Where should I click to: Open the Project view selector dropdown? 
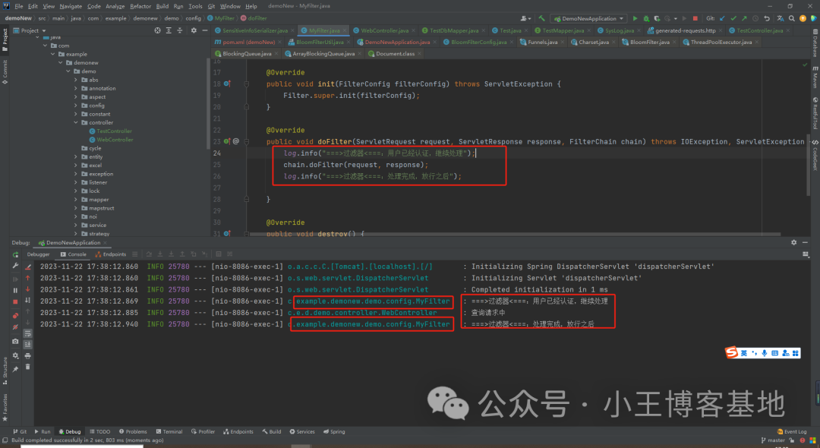[x=30, y=30]
